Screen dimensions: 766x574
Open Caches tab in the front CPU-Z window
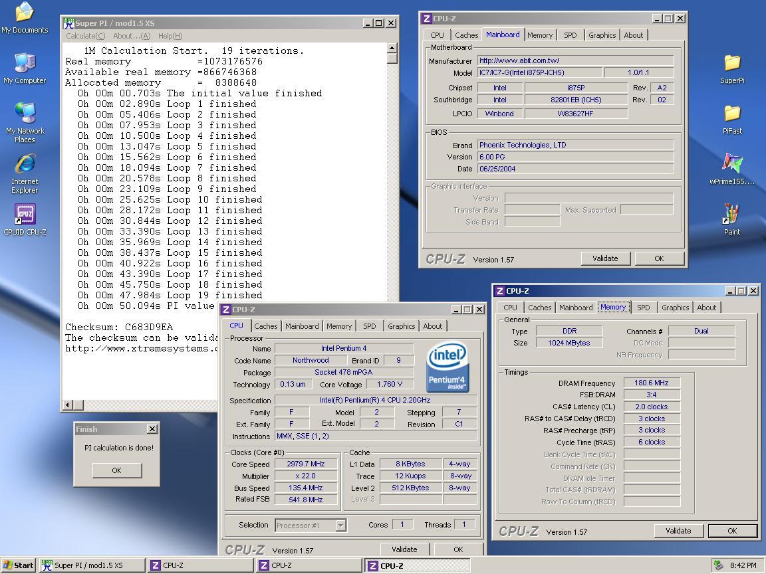click(266, 326)
